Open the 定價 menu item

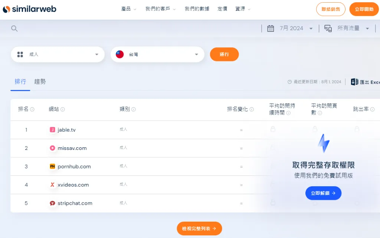222,9
